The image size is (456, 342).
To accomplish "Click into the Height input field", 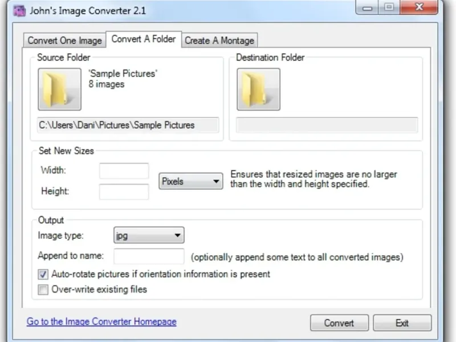I will (x=124, y=192).
